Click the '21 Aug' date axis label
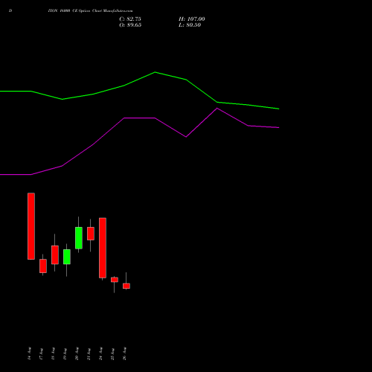Viewport: 372px width, 372px height. 89,353
